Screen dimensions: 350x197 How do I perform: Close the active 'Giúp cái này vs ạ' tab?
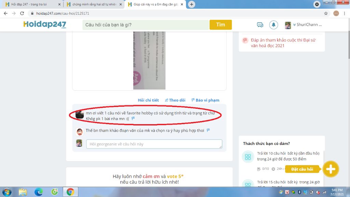182,4
